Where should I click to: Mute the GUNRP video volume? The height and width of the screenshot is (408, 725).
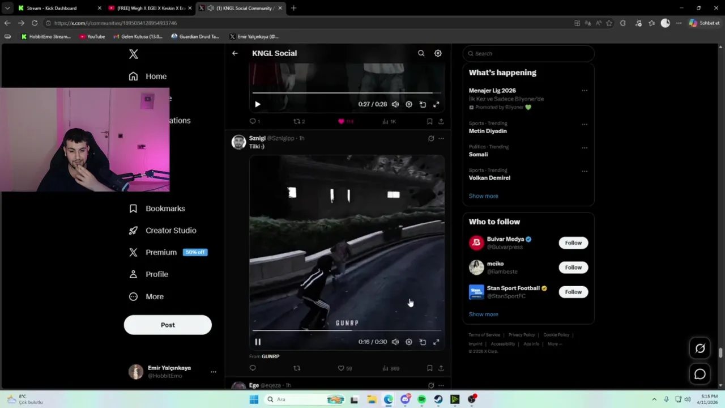click(x=395, y=342)
